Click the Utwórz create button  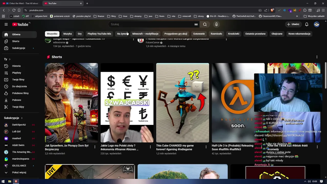293,24
